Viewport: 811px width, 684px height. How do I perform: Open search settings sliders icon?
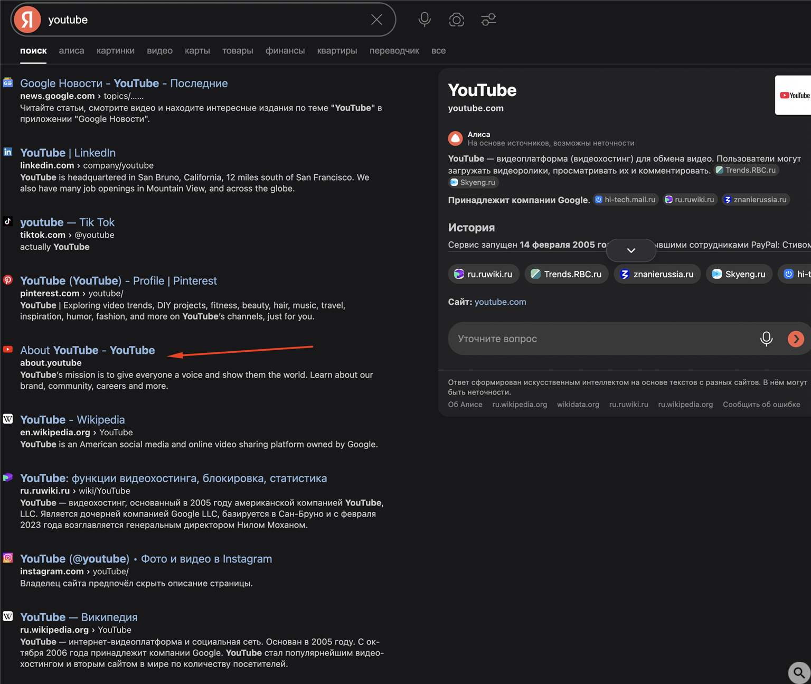(488, 20)
